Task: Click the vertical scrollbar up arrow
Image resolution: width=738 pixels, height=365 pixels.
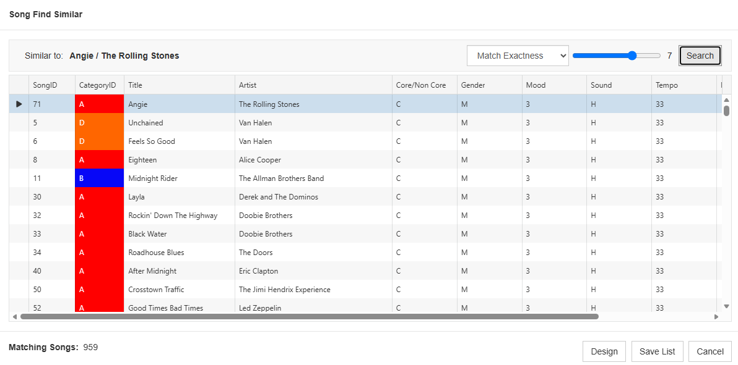Action: tap(726, 99)
